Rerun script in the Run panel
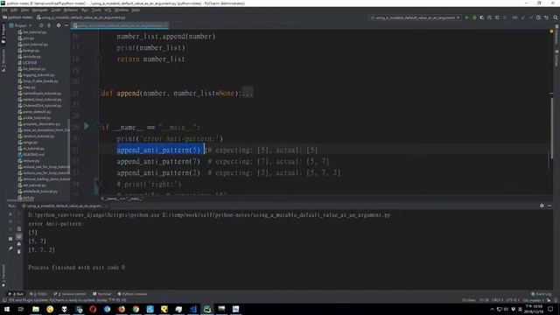The image size is (560, 315). 10,214
